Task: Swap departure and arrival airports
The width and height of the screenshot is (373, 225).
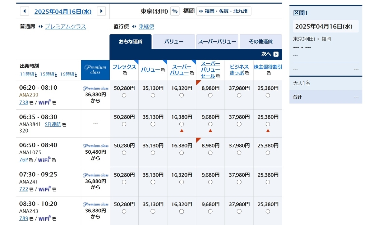Action: 175,11
